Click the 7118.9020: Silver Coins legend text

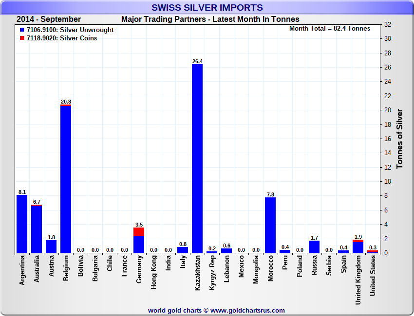click(x=62, y=38)
